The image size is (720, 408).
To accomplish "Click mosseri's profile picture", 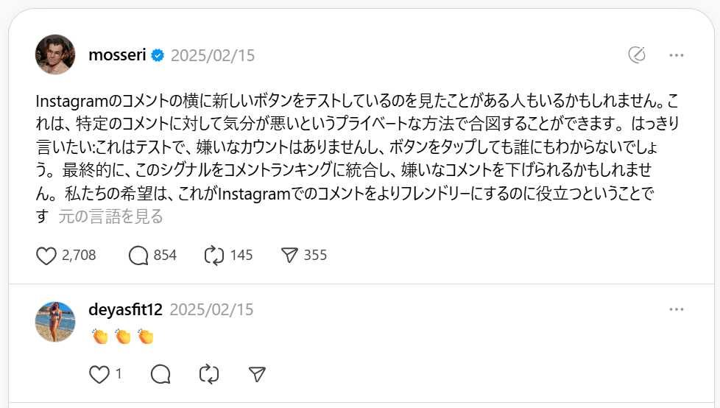I will point(56,54).
